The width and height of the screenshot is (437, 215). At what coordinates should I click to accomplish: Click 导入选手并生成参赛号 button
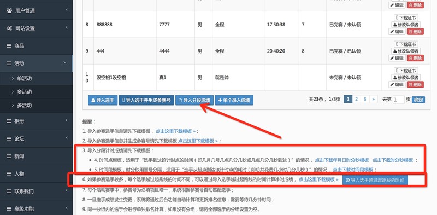point(146,100)
